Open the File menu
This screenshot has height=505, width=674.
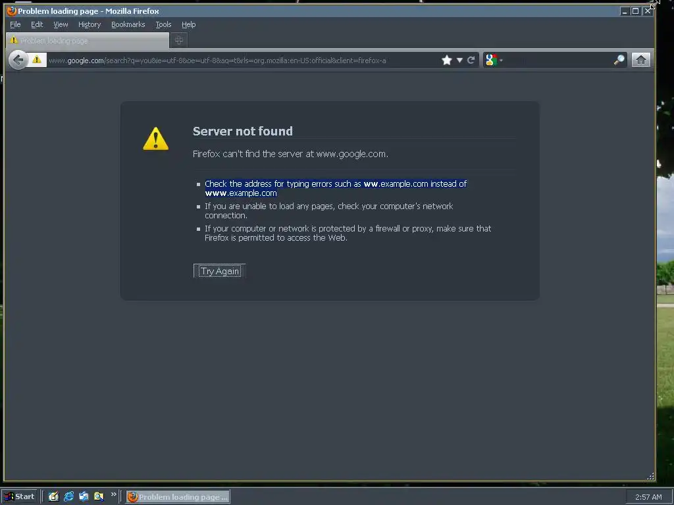pyautogui.click(x=15, y=24)
